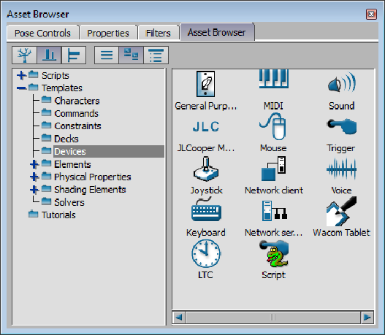This screenshot has height=335, width=385.
Task: Select the Network client icon
Action: [x=273, y=169]
